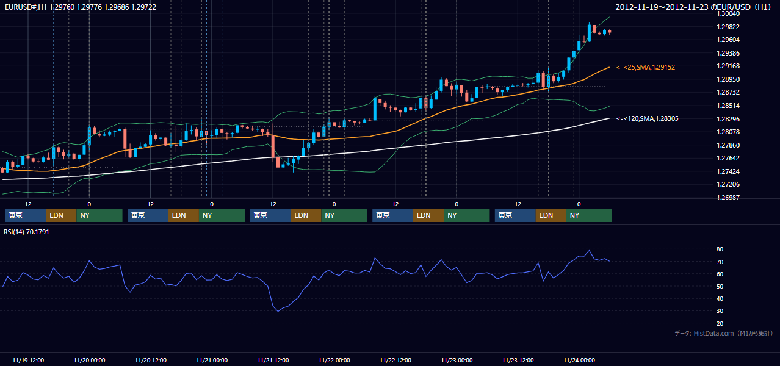Click RSI axis level 80

tap(720, 249)
